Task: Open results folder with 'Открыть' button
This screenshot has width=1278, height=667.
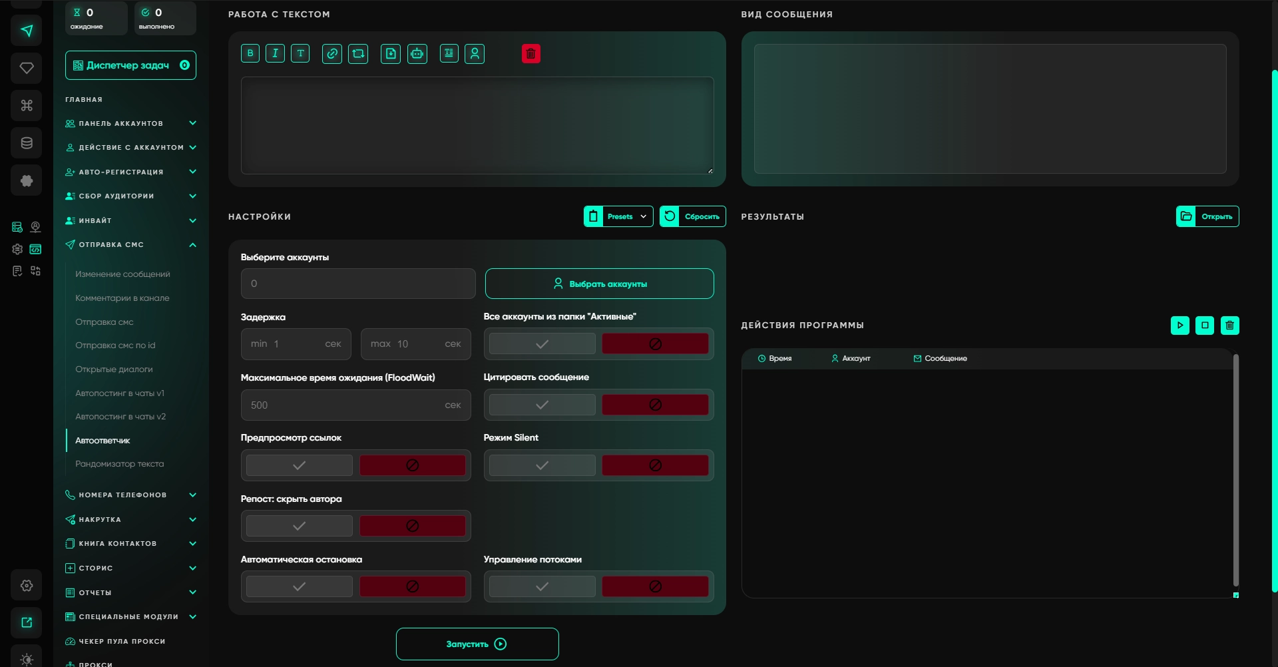Action: point(1207,216)
